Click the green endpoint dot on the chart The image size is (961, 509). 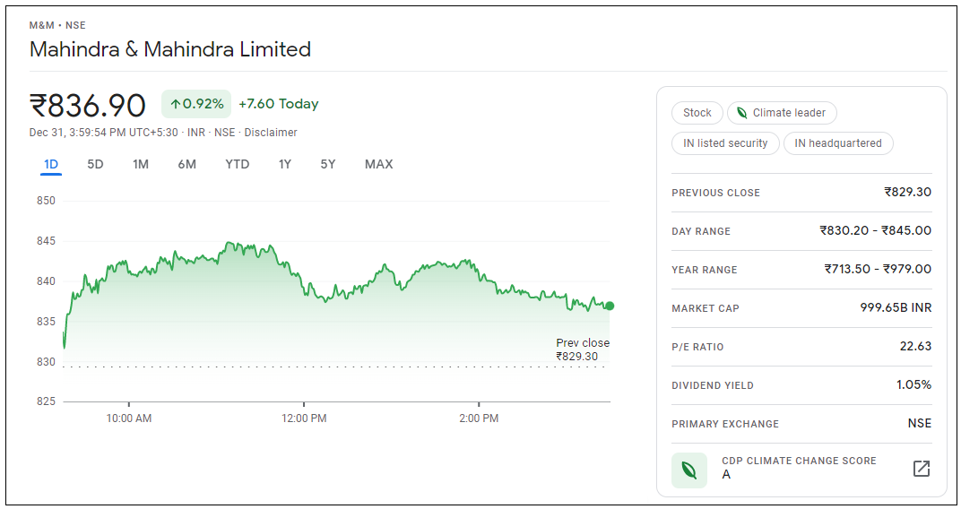point(610,306)
